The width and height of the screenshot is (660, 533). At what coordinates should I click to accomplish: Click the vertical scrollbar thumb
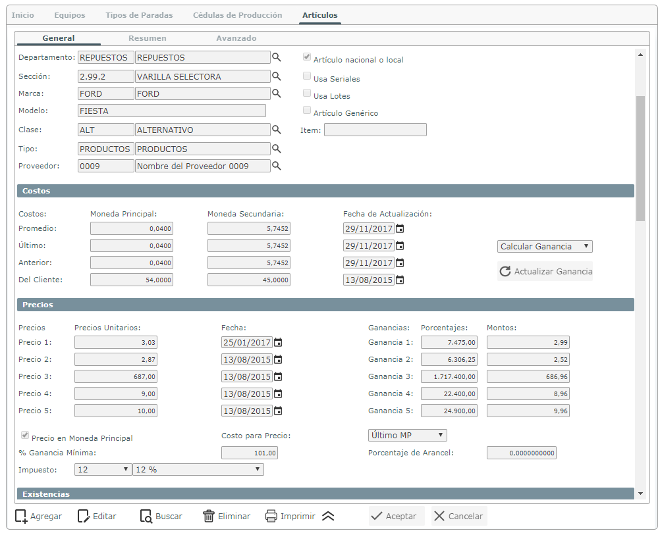tap(640, 158)
